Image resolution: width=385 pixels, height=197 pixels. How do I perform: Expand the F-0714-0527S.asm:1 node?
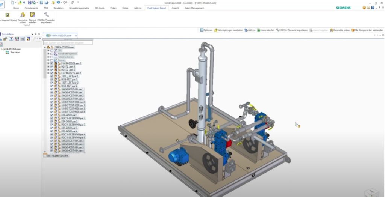click(49, 73)
